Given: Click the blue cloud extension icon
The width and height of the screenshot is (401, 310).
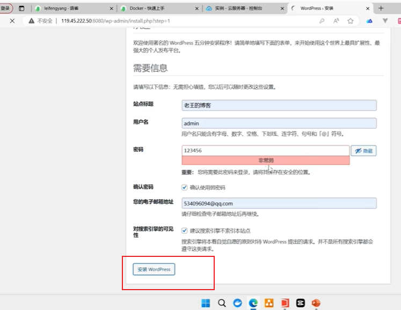Looking at the screenshot, I should (x=369, y=21).
